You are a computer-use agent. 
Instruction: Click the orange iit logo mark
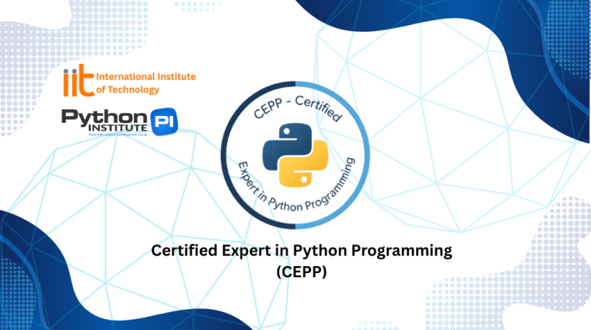point(79,80)
